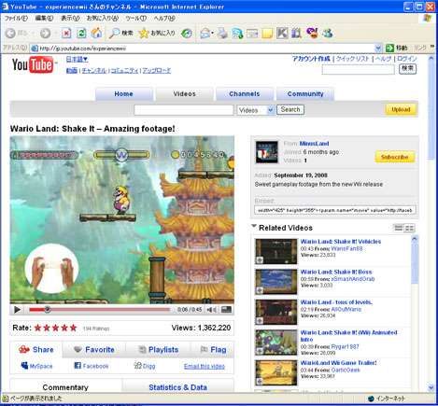Stop page loading with red X icon
438x406 pixels.
point(66,33)
